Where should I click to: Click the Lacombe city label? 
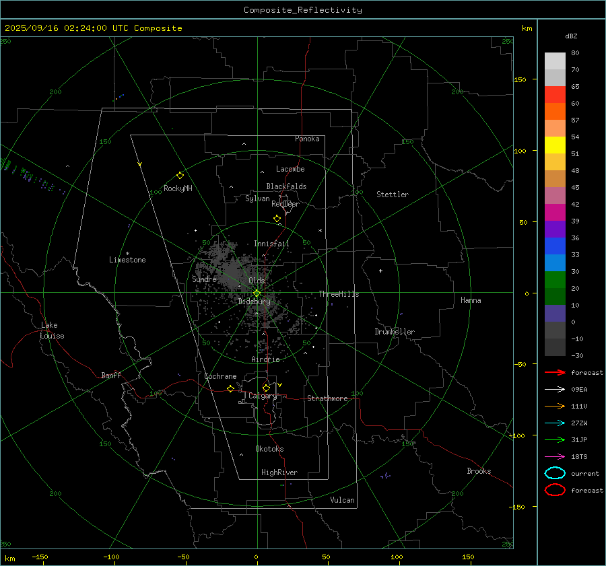(290, 169)
